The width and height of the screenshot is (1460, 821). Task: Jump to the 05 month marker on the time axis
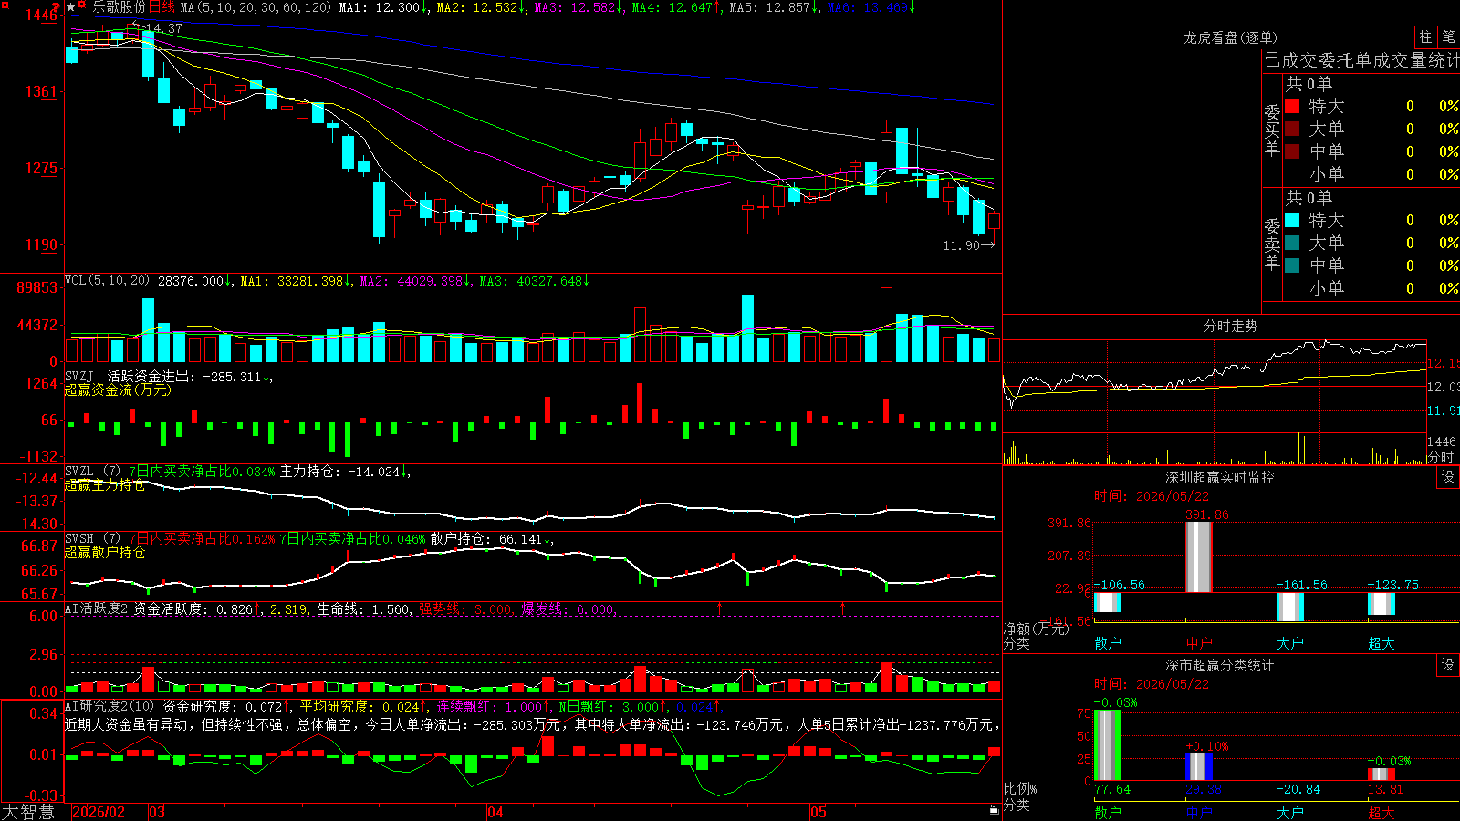click(819, 812)
